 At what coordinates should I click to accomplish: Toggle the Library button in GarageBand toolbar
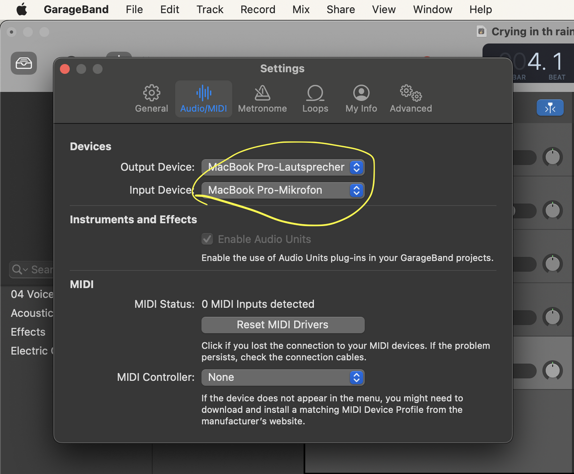24,63
